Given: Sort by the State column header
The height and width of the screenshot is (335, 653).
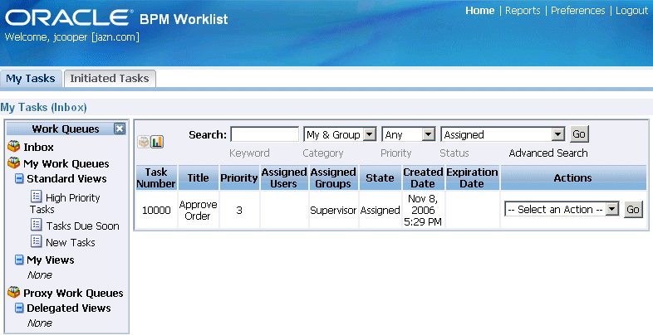Looking at the screenshot, I should (x=380, y=178).
